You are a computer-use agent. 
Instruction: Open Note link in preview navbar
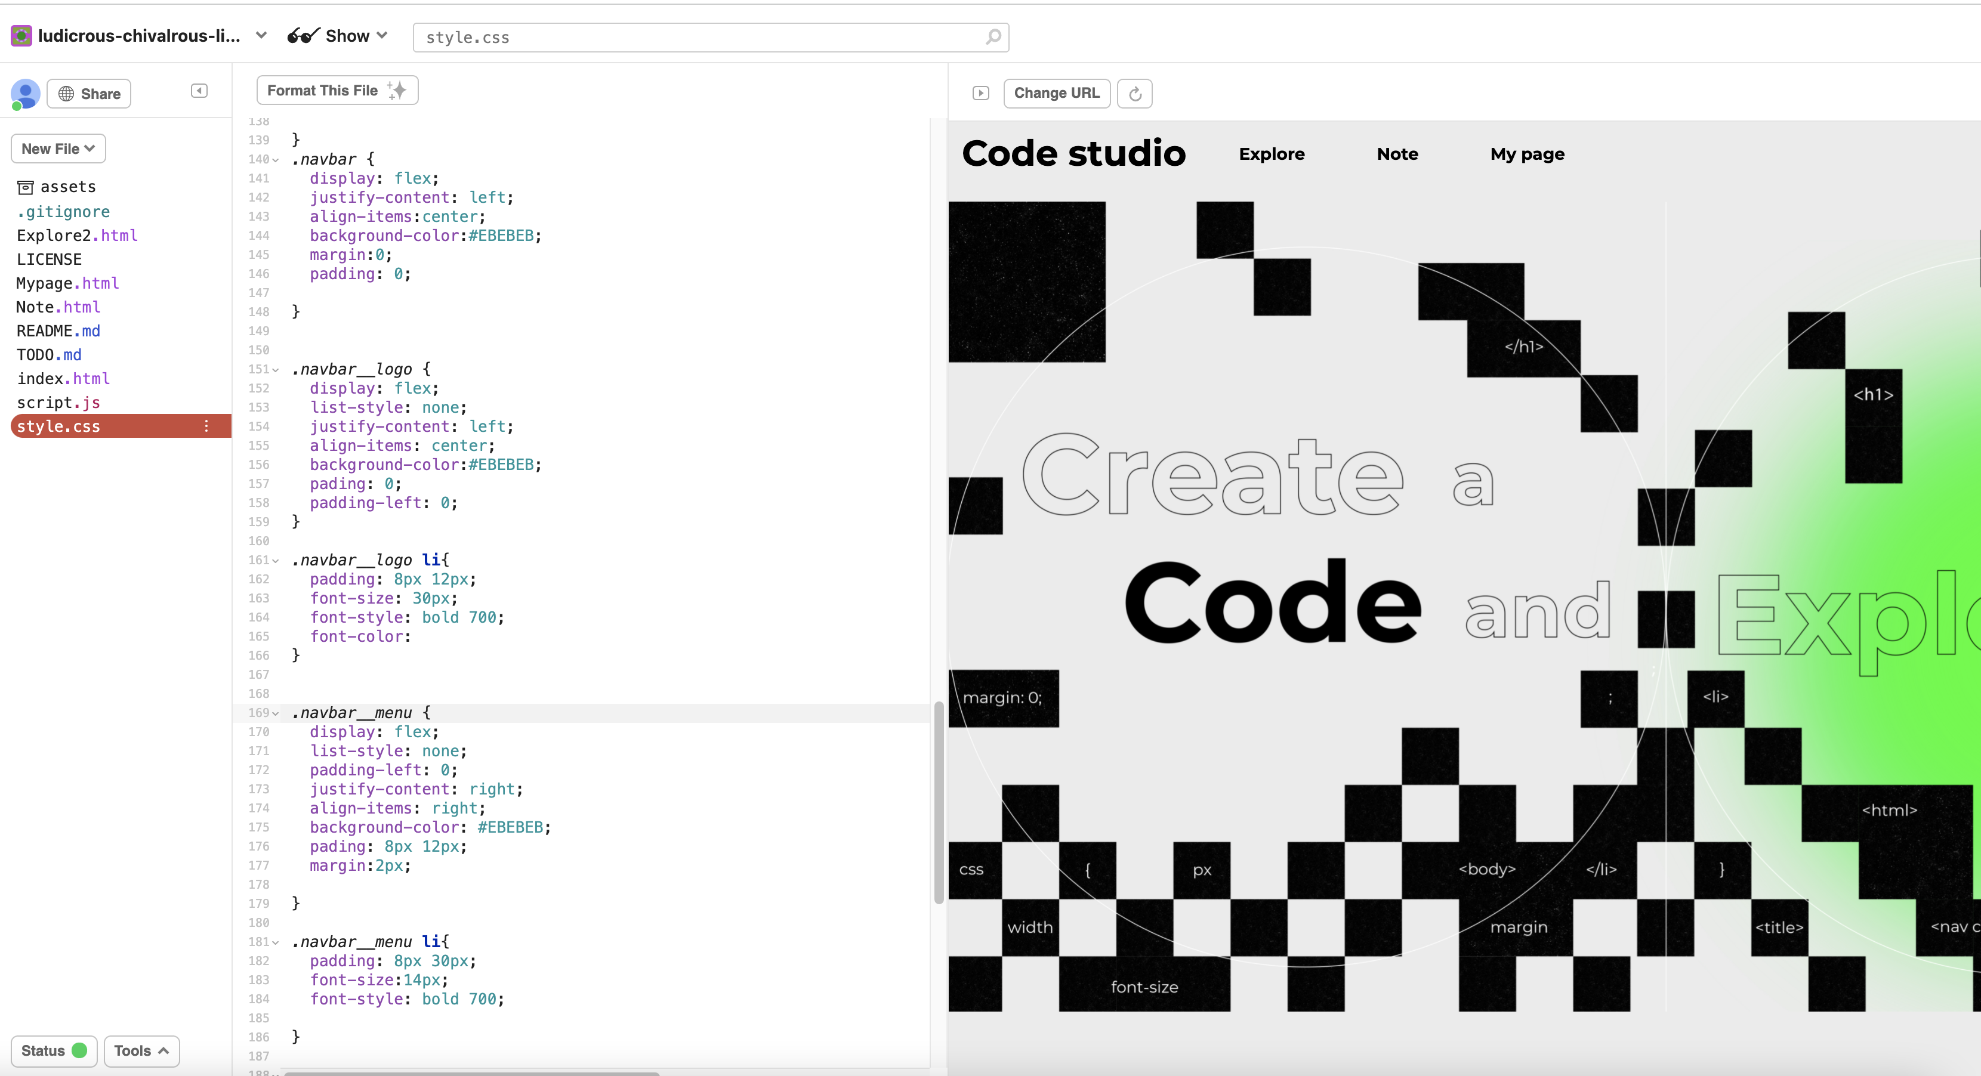[x=1397, y=154]
